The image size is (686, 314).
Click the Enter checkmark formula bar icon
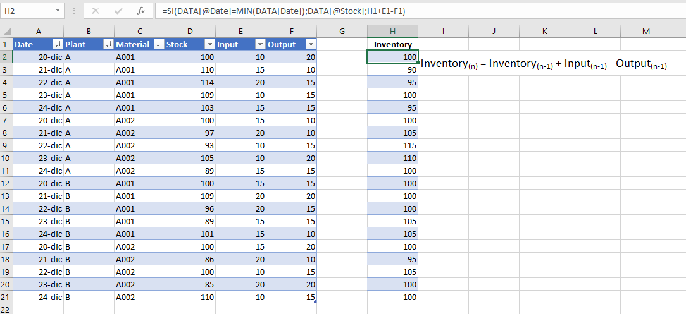(x=118, y=11)
